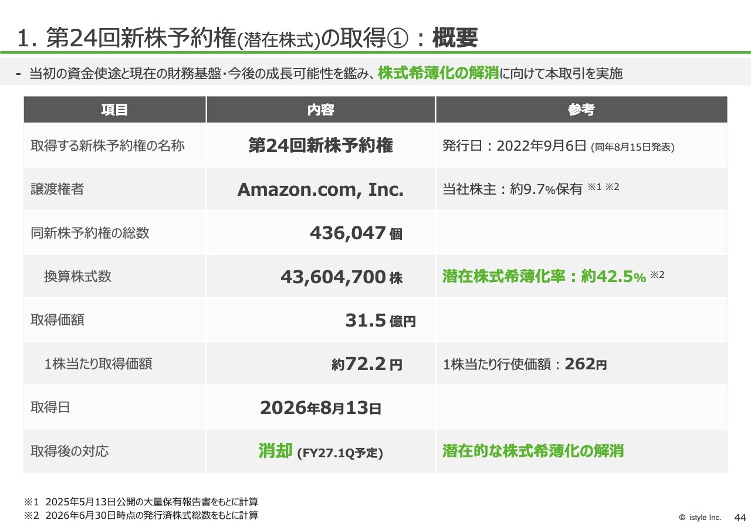
Task: Click the 1株当たり行使価額：262円 cell
Action: [525, 364]
